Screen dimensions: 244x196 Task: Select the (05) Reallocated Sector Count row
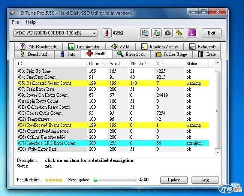[113, 83]
